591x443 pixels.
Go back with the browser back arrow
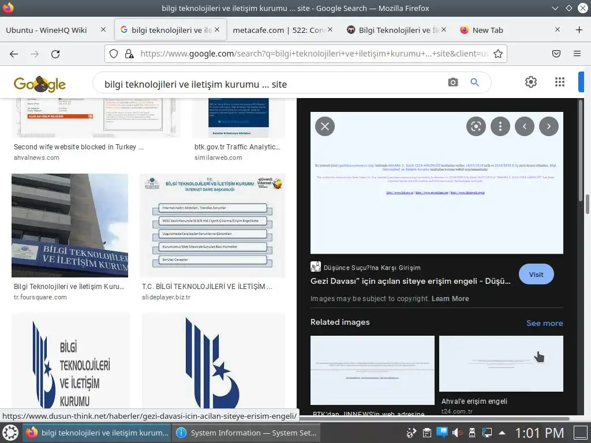click(14, 54)
